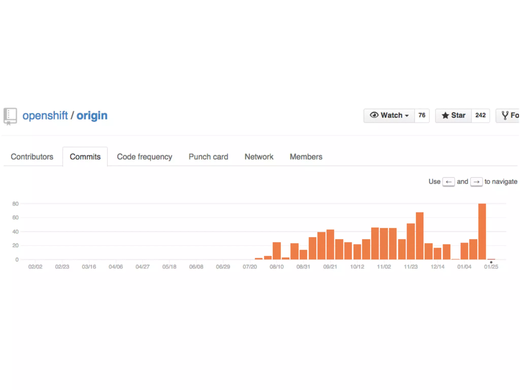This screenshot has width=520, height=390.
Task: Open the openshift organization link
Action: coord(45,116)
